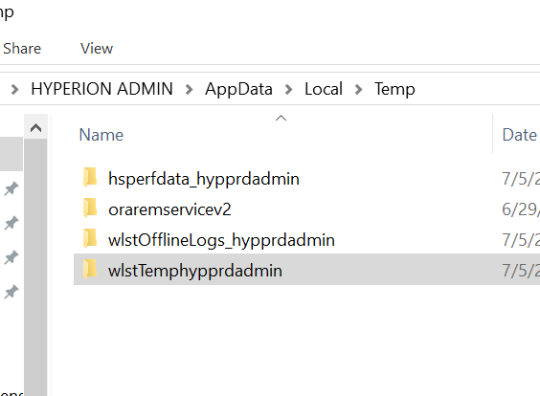Click wlstOfflineLogs_hypprdadmin folder name
The width and height of the screenshot is (540, 396).
221,240
